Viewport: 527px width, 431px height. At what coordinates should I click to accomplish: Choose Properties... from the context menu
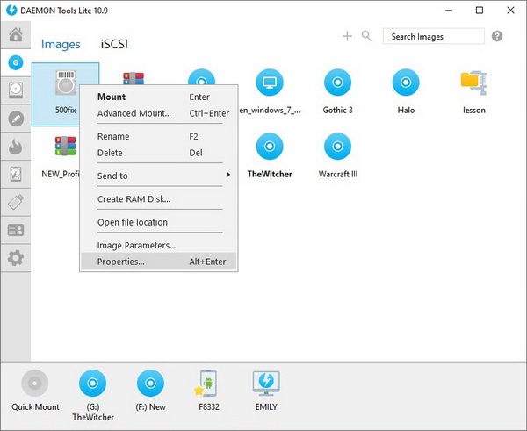tap(159, 262)
